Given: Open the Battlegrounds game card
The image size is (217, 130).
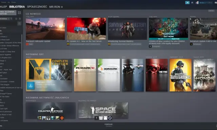Looking at the screenshot, I should tap(181, 75).
